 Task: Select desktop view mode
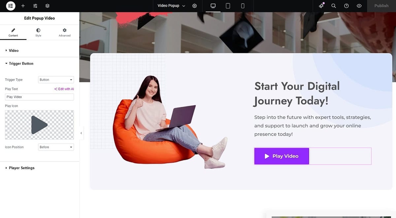[213, 6]
